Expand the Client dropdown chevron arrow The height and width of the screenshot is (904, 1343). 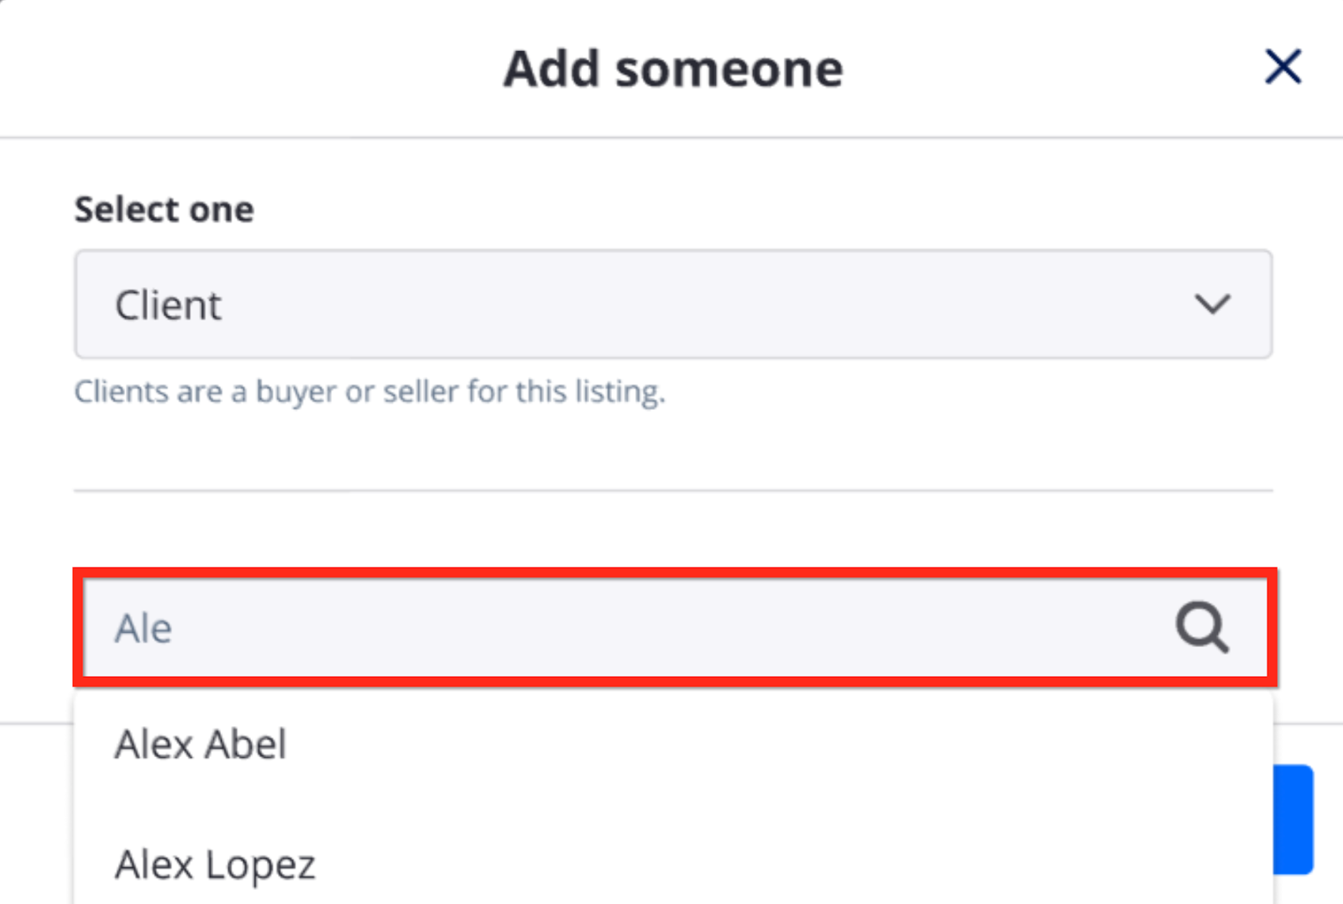click(1212, 304)
